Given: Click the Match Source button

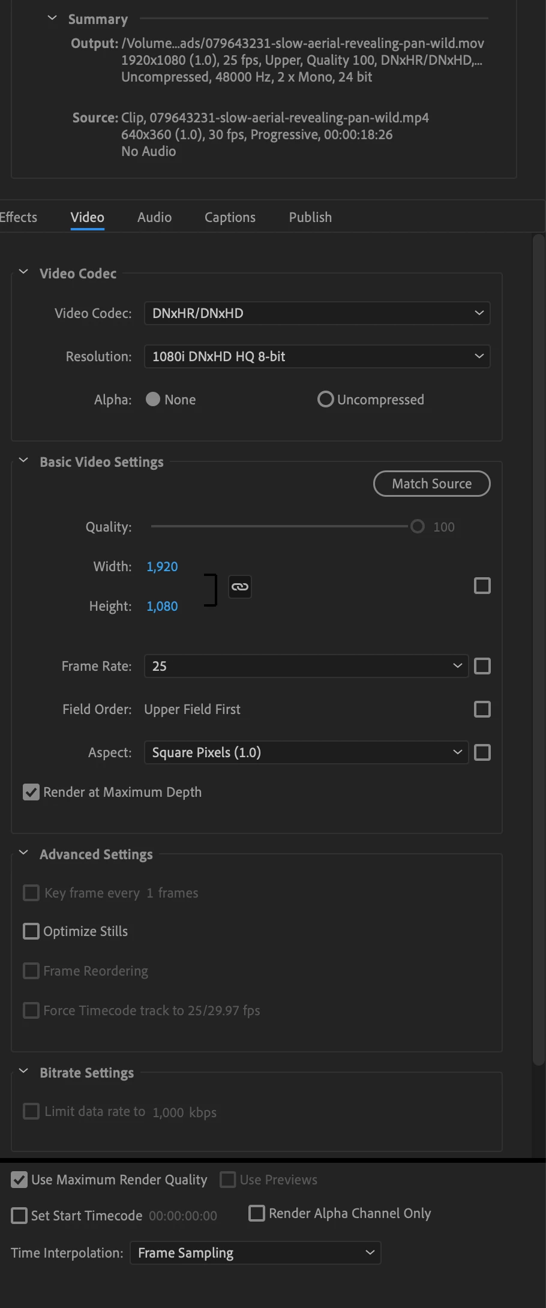Looking at the screenshot, I should click(432, 484).
